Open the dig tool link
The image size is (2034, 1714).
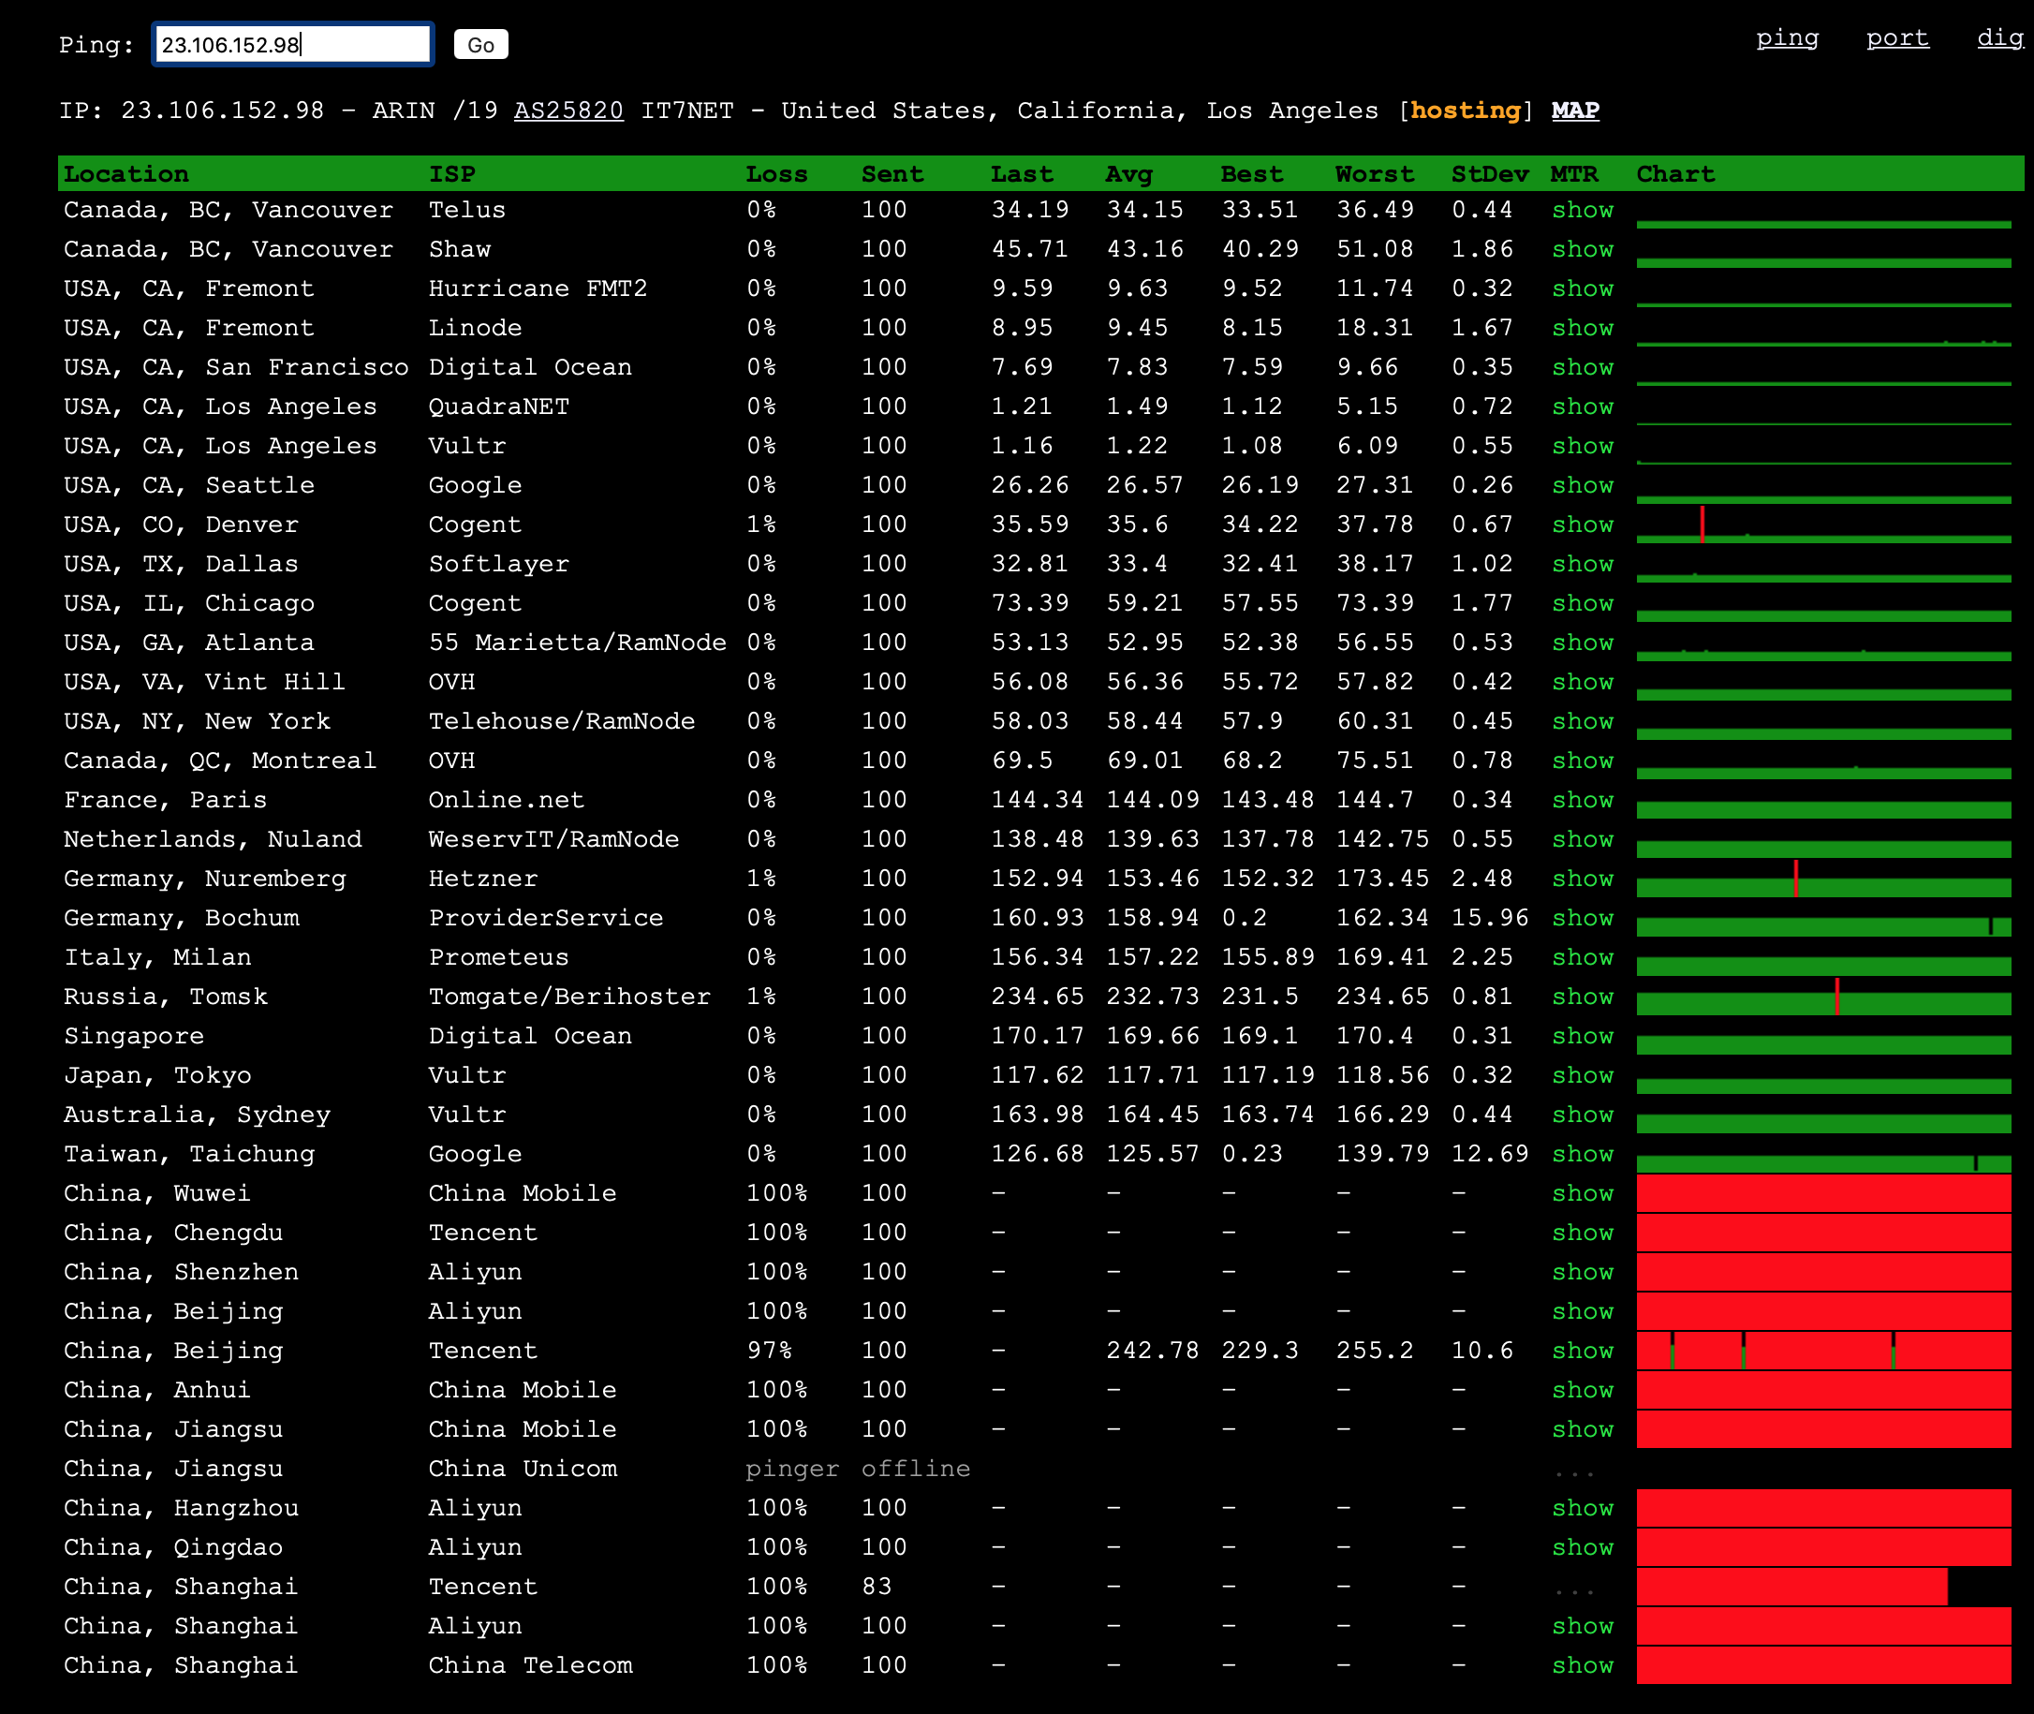pos(1999,37)
